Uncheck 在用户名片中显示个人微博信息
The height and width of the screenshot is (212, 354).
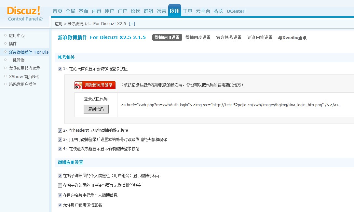60,195
